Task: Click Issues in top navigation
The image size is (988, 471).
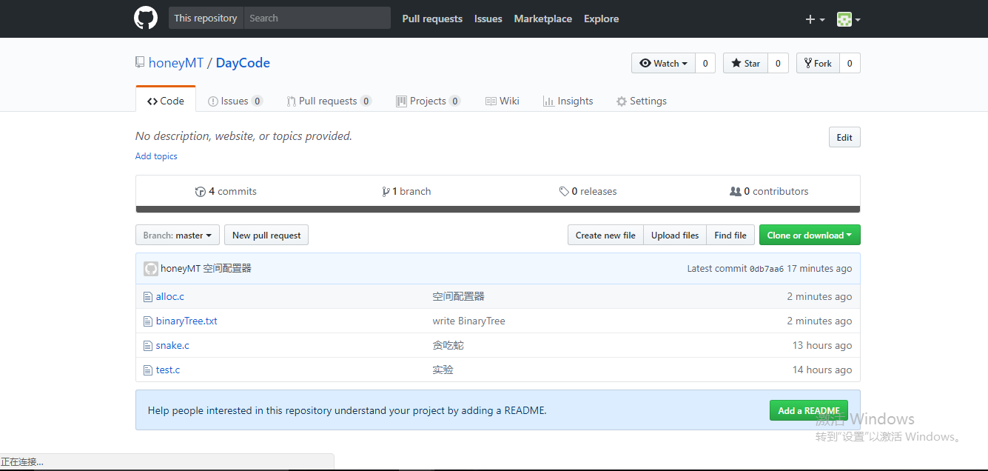Action: (488, 19)
